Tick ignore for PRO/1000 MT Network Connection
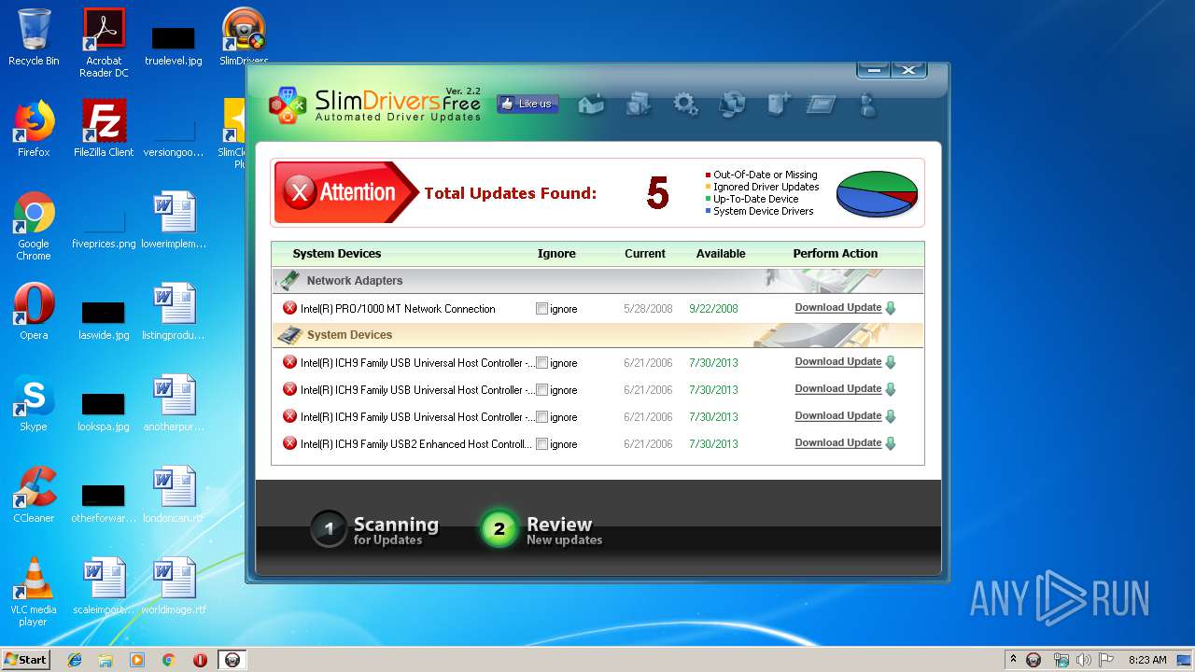This screenshot has height=672, width=1195. [x=541, y=309]
